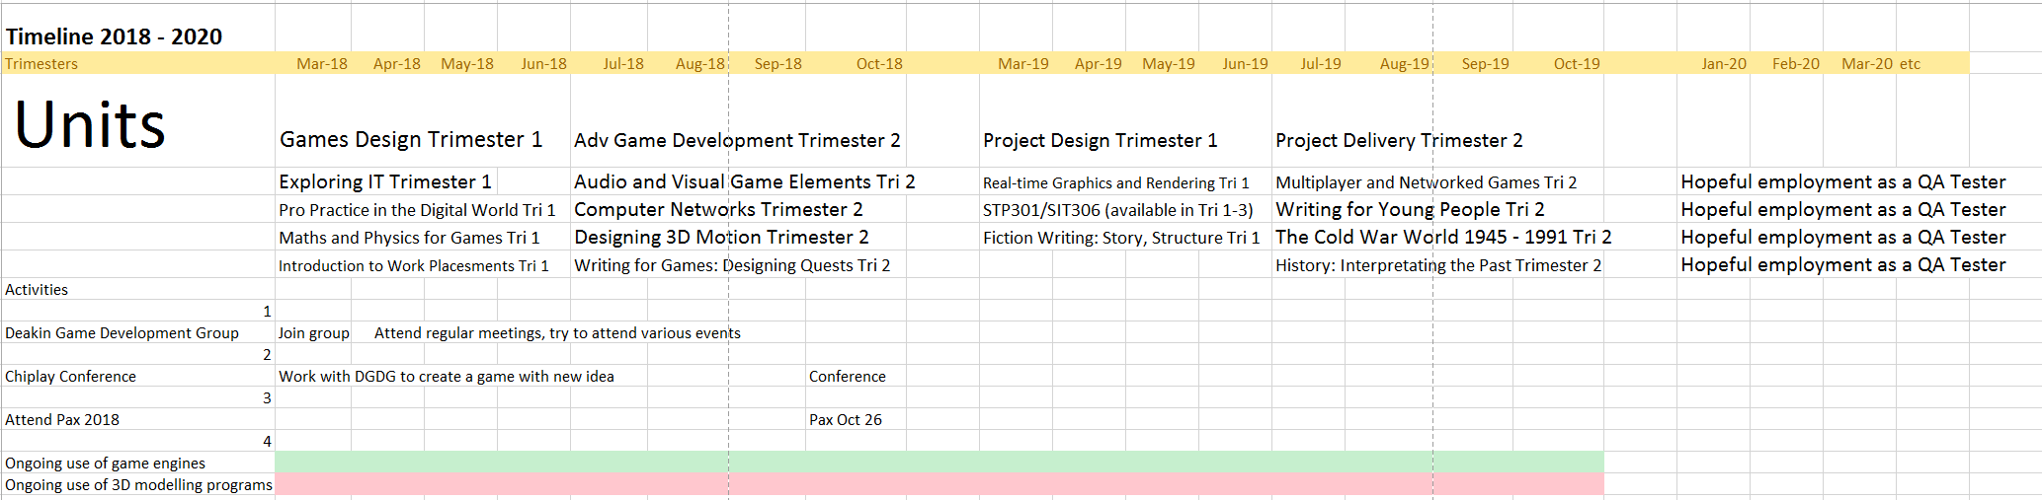The image size is (2042, 500).
Task: Select 'The Cold War World 1945 - 1991' cell
Action: (x=1443, y=238)
